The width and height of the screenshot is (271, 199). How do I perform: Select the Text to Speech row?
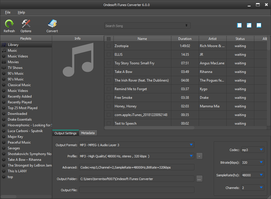[x=186, y=123]
